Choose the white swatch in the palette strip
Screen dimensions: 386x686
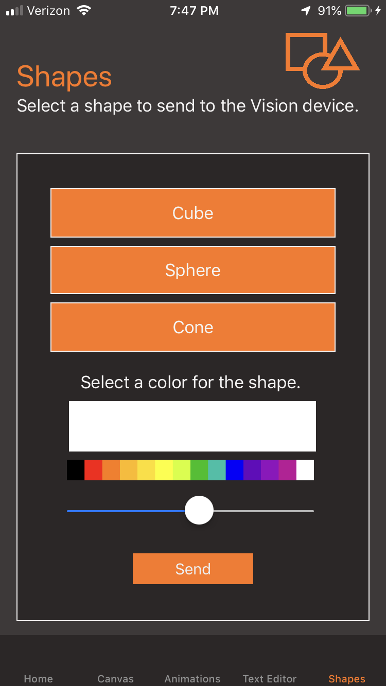(x=305, y=470)
